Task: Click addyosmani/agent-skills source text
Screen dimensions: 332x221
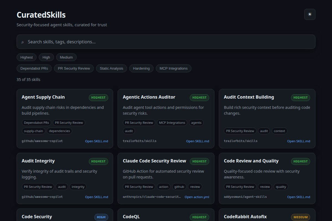Action: 245,197
